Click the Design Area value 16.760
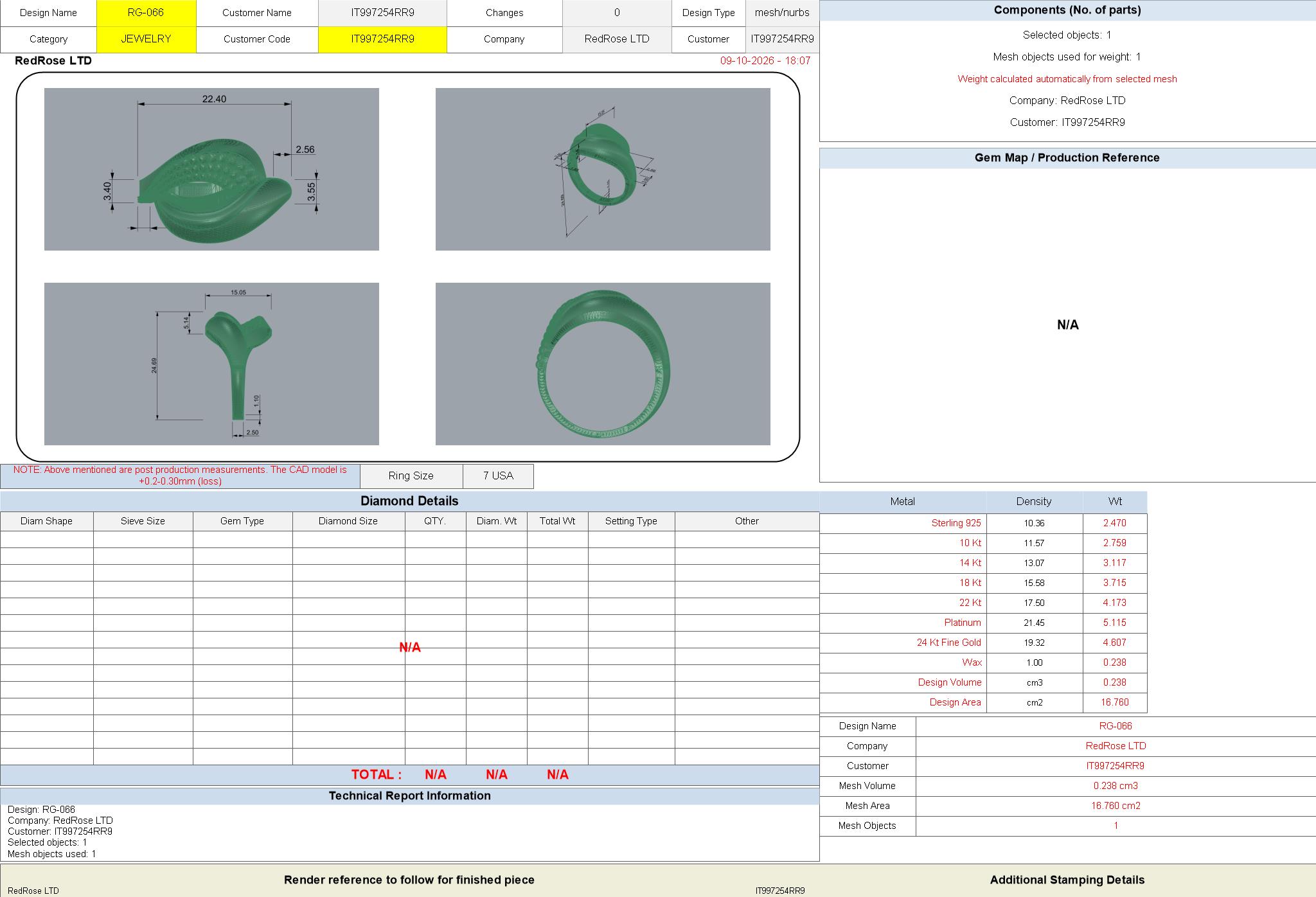The image size is (1316, 897). [1115, 702]
